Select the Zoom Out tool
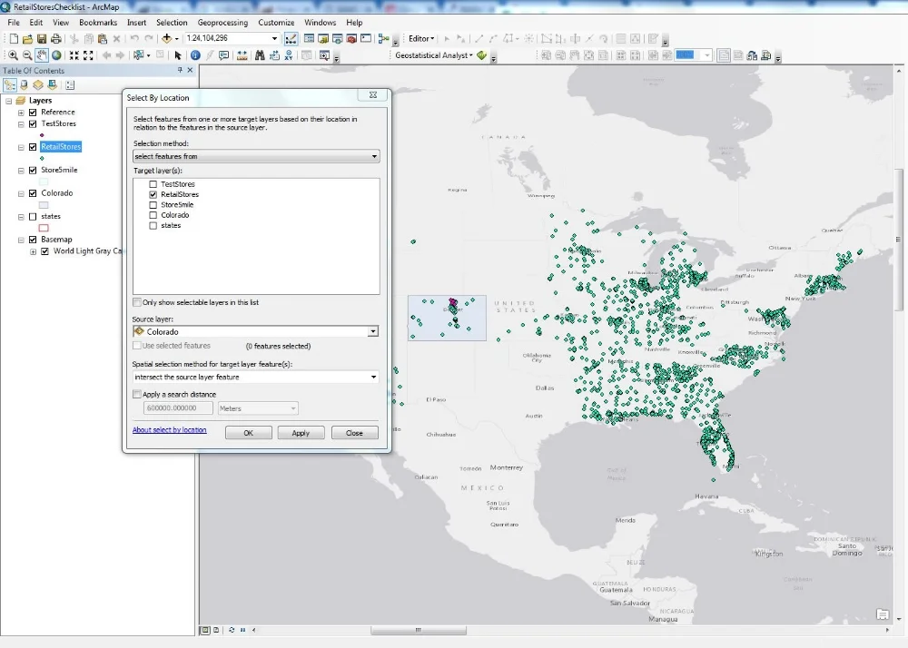The image size is (908, 648). pos(27,55)
